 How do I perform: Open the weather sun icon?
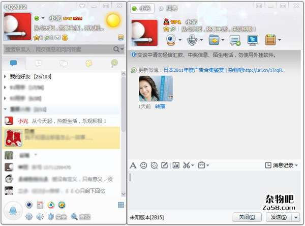[x=113, y=21]
